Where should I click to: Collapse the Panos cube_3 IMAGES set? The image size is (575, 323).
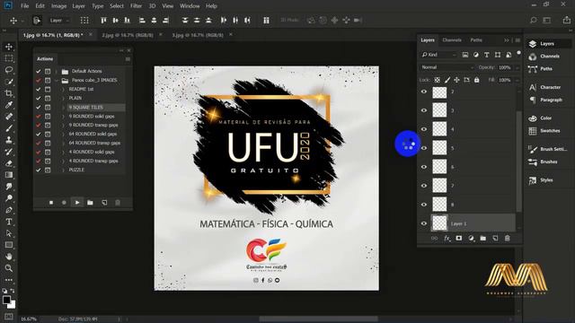pyautogui.click(x=57, y=80)
